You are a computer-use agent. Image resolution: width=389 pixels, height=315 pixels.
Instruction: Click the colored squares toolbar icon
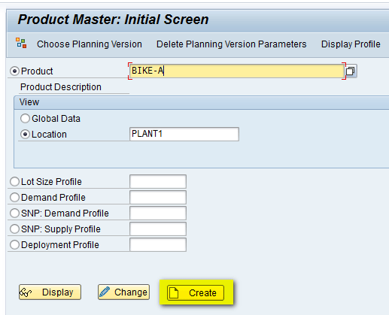pyautogui.click(x=21, y=43)
